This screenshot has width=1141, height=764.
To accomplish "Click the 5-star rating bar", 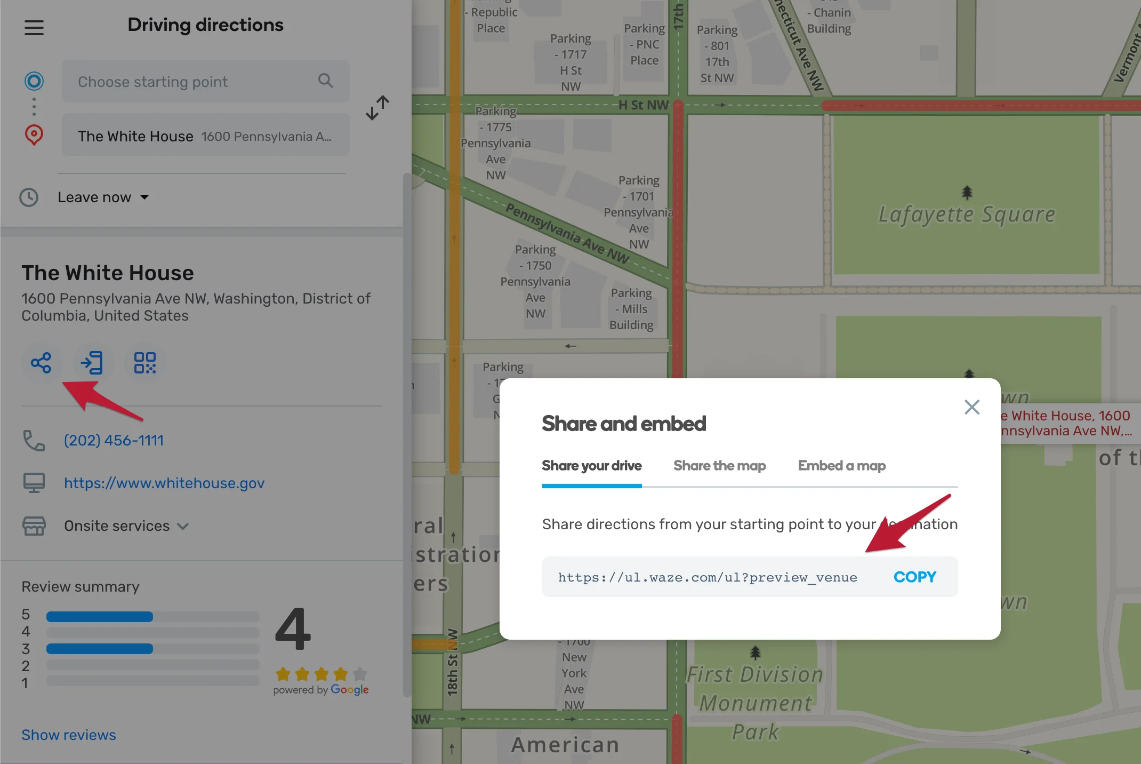I will coord(153,617).
